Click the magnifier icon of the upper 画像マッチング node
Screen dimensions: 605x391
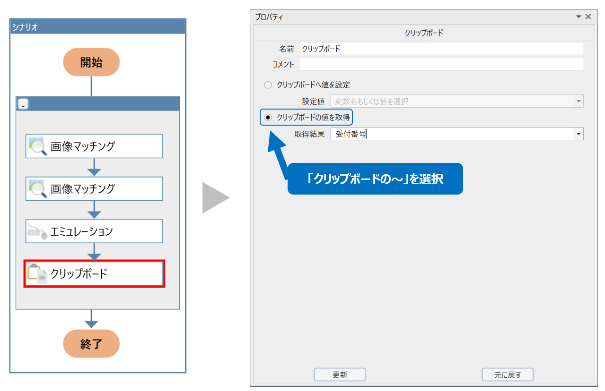point(38,146)
